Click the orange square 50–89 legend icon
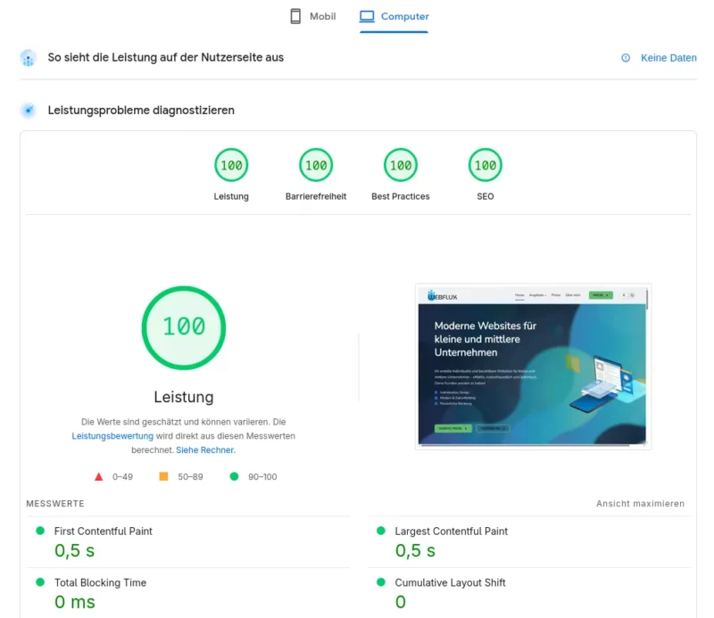The image size is (714, 618). 163,476
